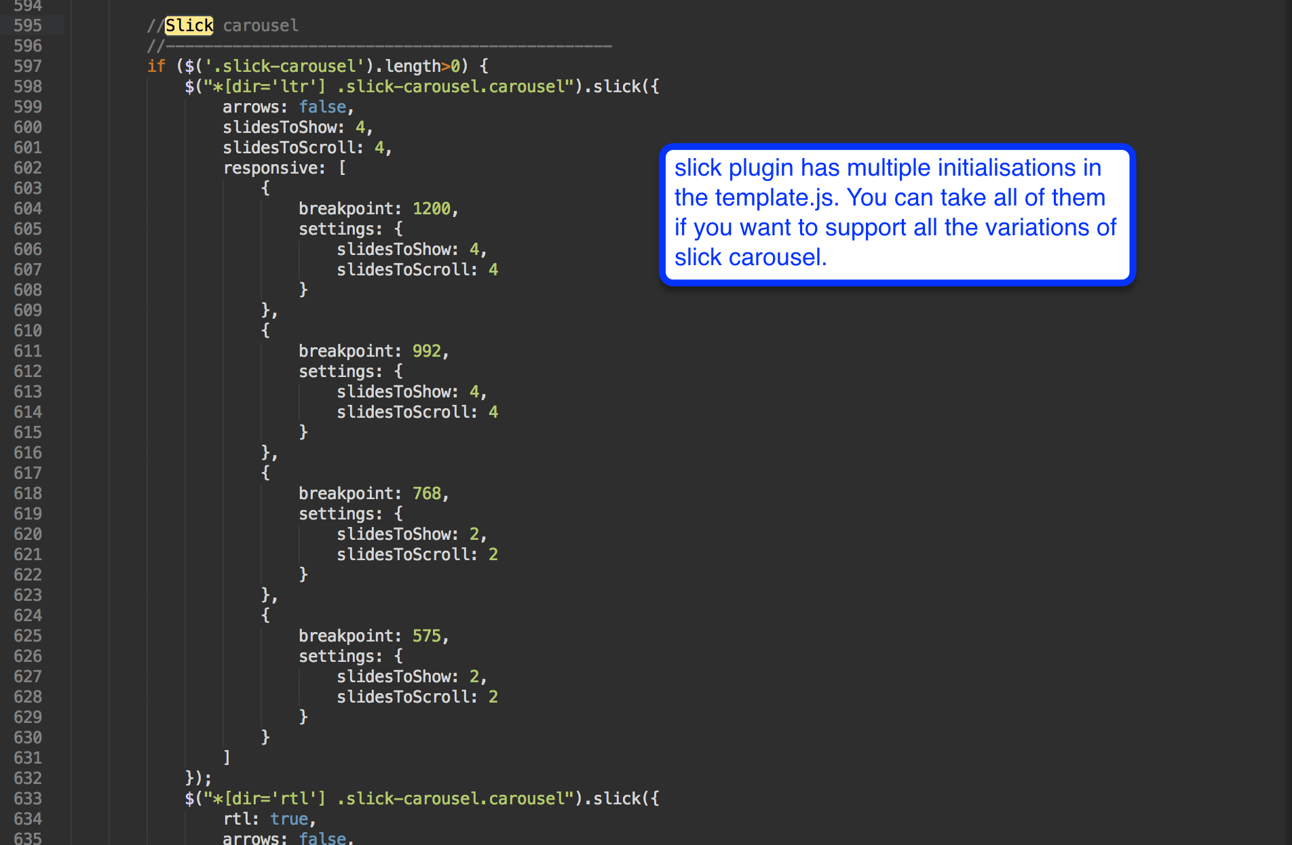Place cursor on breakpoint value 992

click(x=426, y=351)
